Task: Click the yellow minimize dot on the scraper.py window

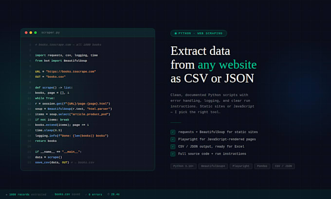Action: 31,33
